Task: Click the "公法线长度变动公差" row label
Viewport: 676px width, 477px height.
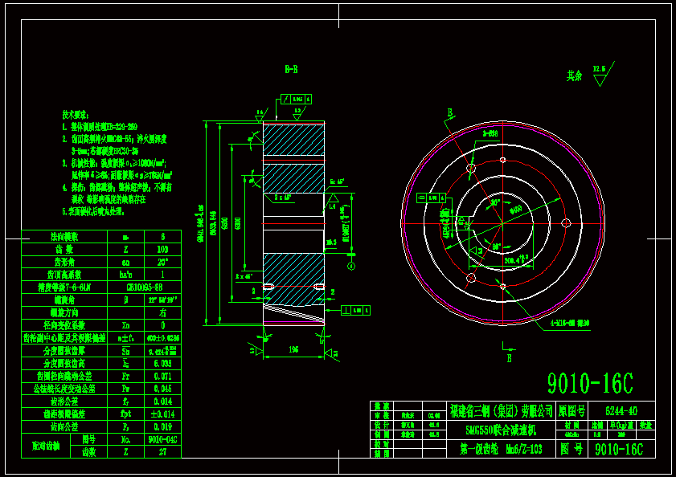Action: 64,389
